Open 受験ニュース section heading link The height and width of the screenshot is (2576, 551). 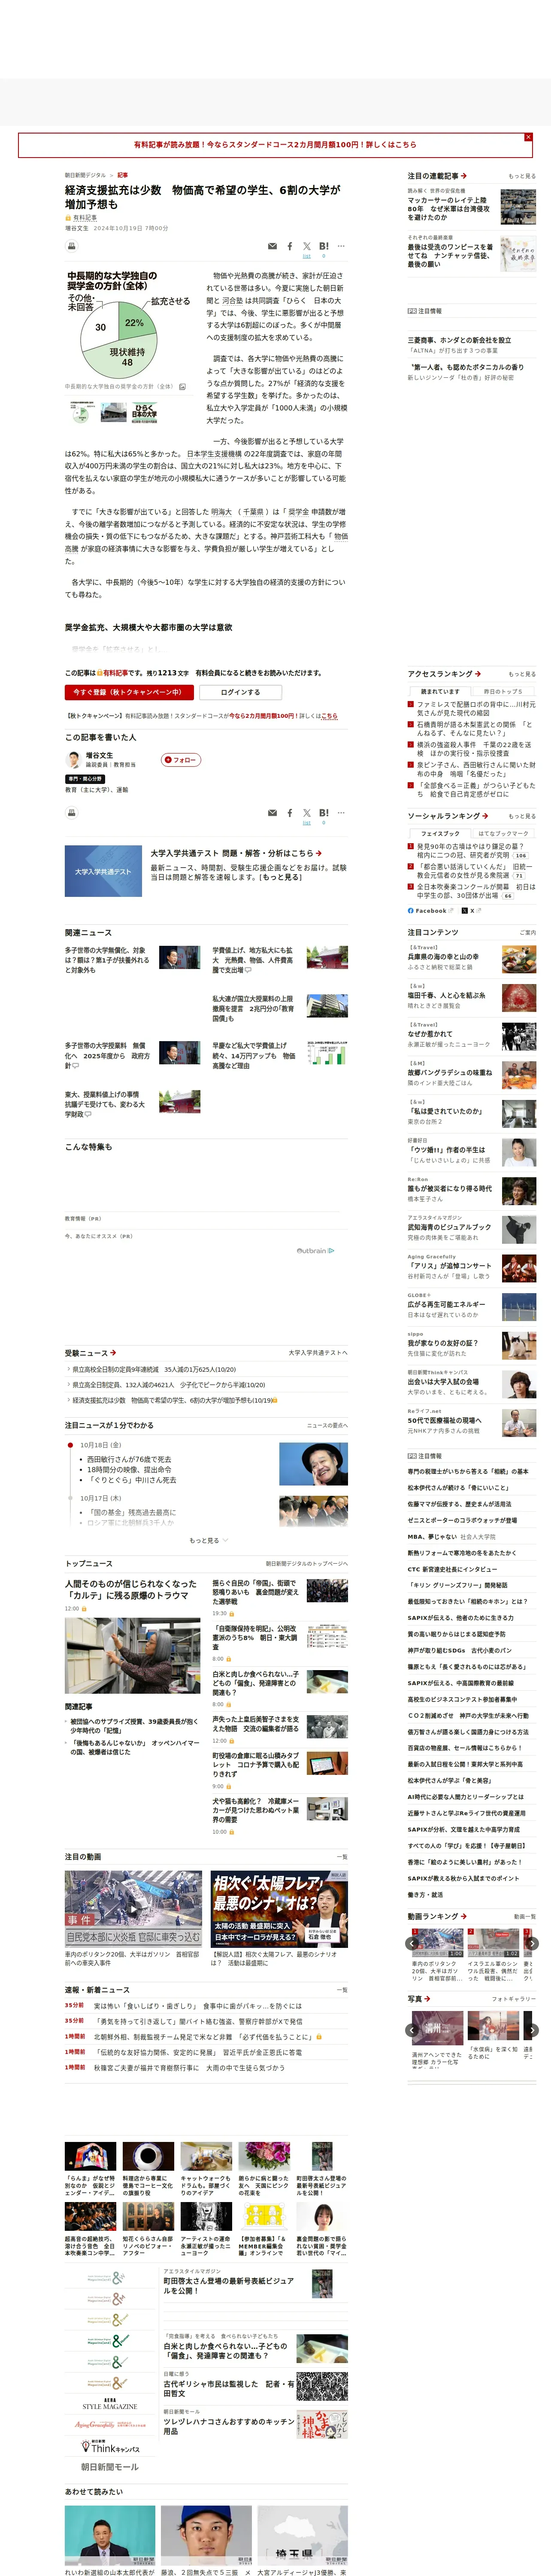(x=90, y=1353)
